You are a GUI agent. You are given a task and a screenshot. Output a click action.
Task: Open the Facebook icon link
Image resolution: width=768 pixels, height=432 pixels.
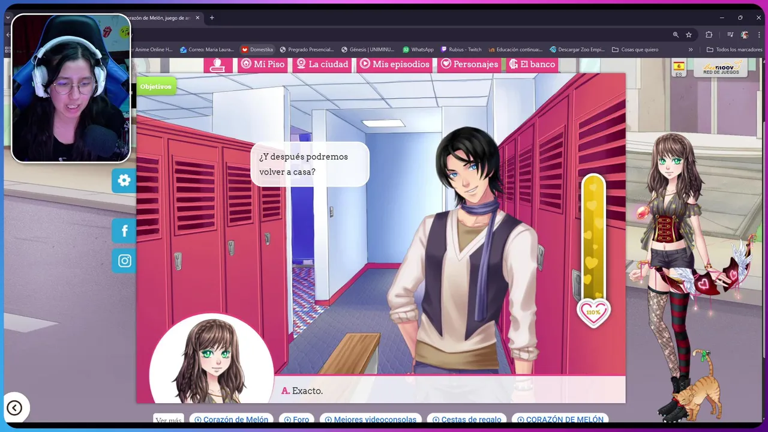point(124,230)
